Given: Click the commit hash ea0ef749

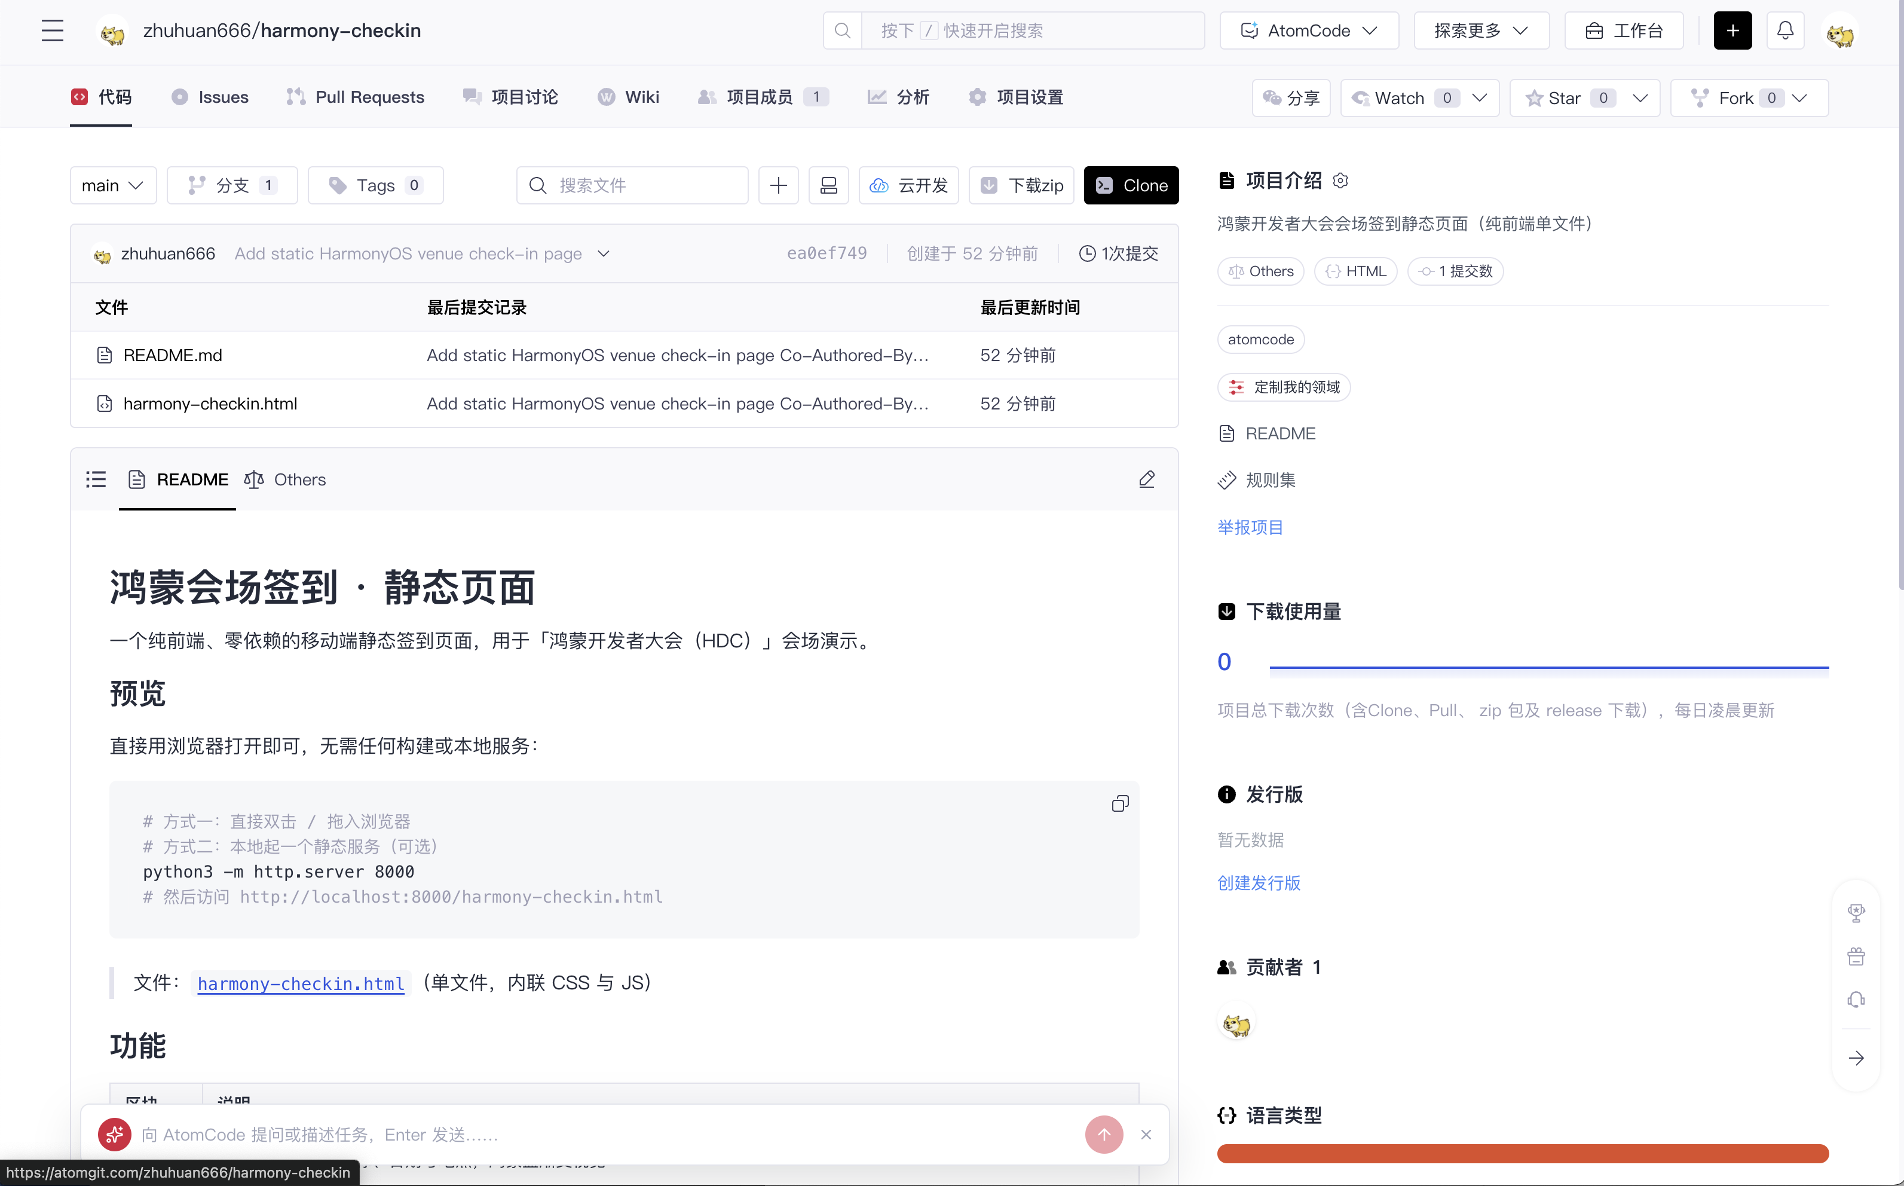Looking at the screenshot, I should (x=827, y=253).
